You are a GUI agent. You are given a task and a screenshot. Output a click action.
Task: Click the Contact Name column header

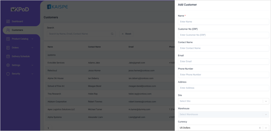pos(94,47)
